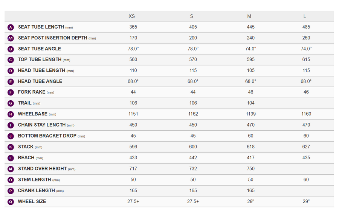339x216 pixels.
Task: Click the BOTTOM BRACKET DROP row label
Action: 47,136
